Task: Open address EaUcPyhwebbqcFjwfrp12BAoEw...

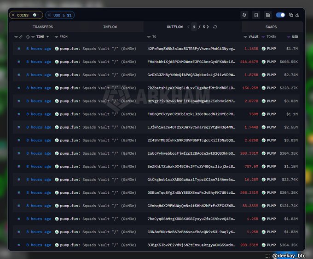Action: pyautogui.click(x=191, y=153)
